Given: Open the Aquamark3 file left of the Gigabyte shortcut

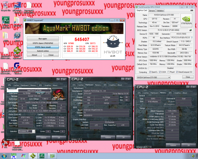Looking at the screenshot, I should (6, 69).
